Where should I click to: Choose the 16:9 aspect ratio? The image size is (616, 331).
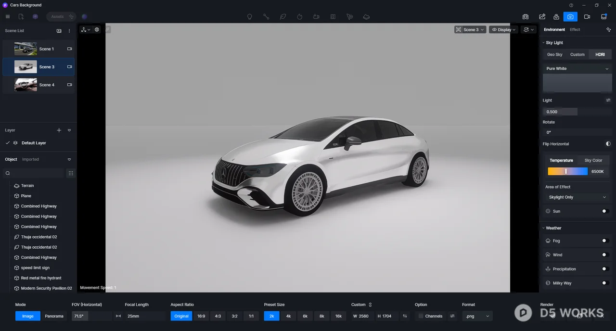(201, 316)
